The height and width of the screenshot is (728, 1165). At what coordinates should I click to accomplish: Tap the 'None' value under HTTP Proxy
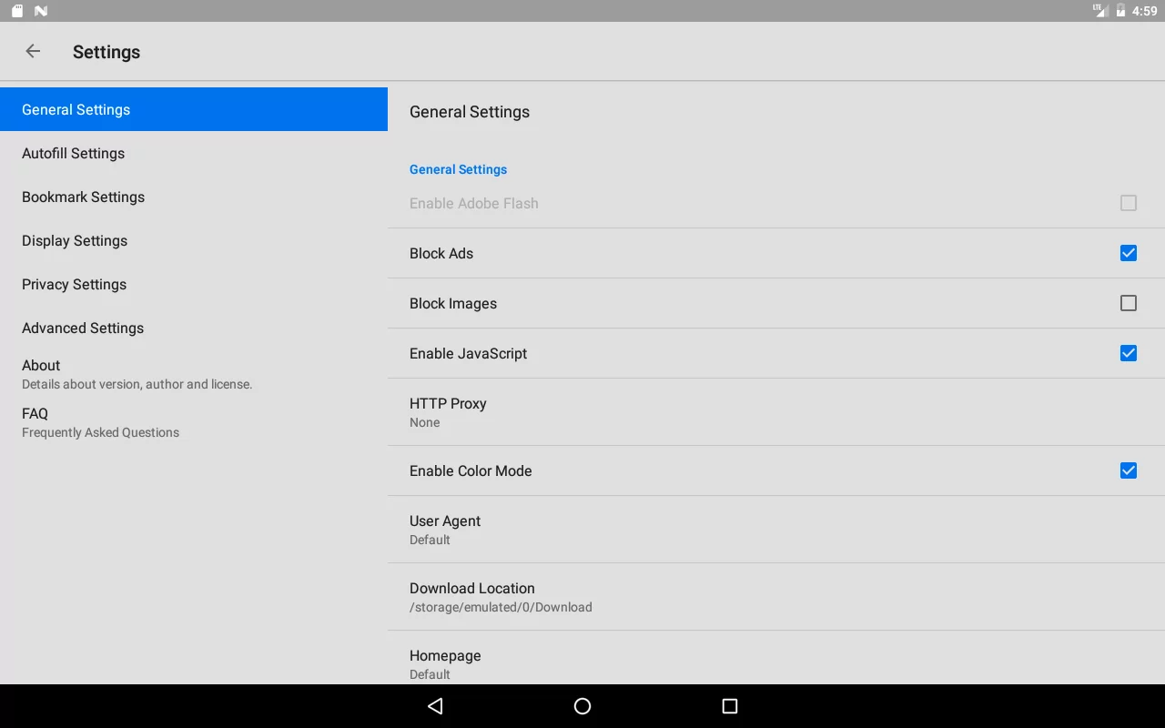point(424,422)
